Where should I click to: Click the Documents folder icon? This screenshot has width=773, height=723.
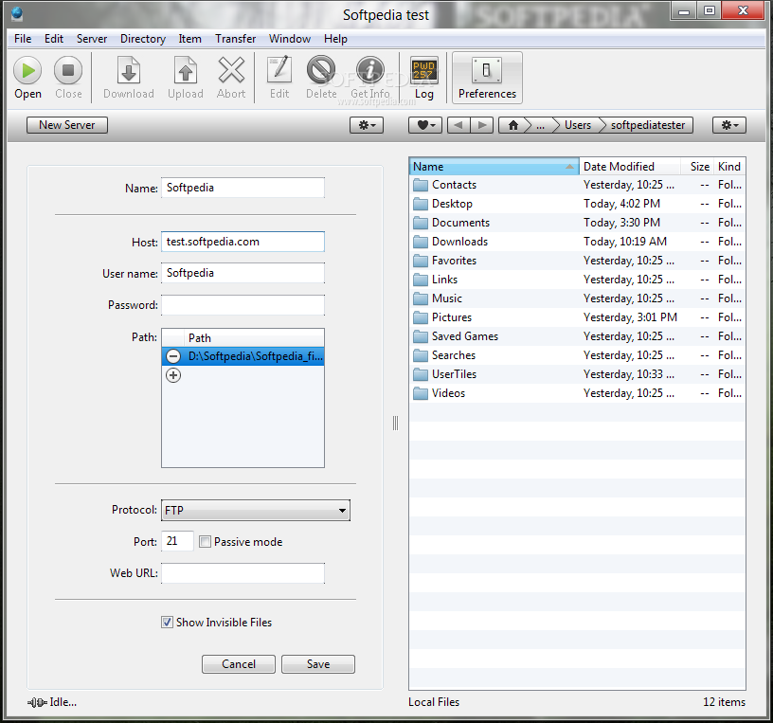pos(421,223)
